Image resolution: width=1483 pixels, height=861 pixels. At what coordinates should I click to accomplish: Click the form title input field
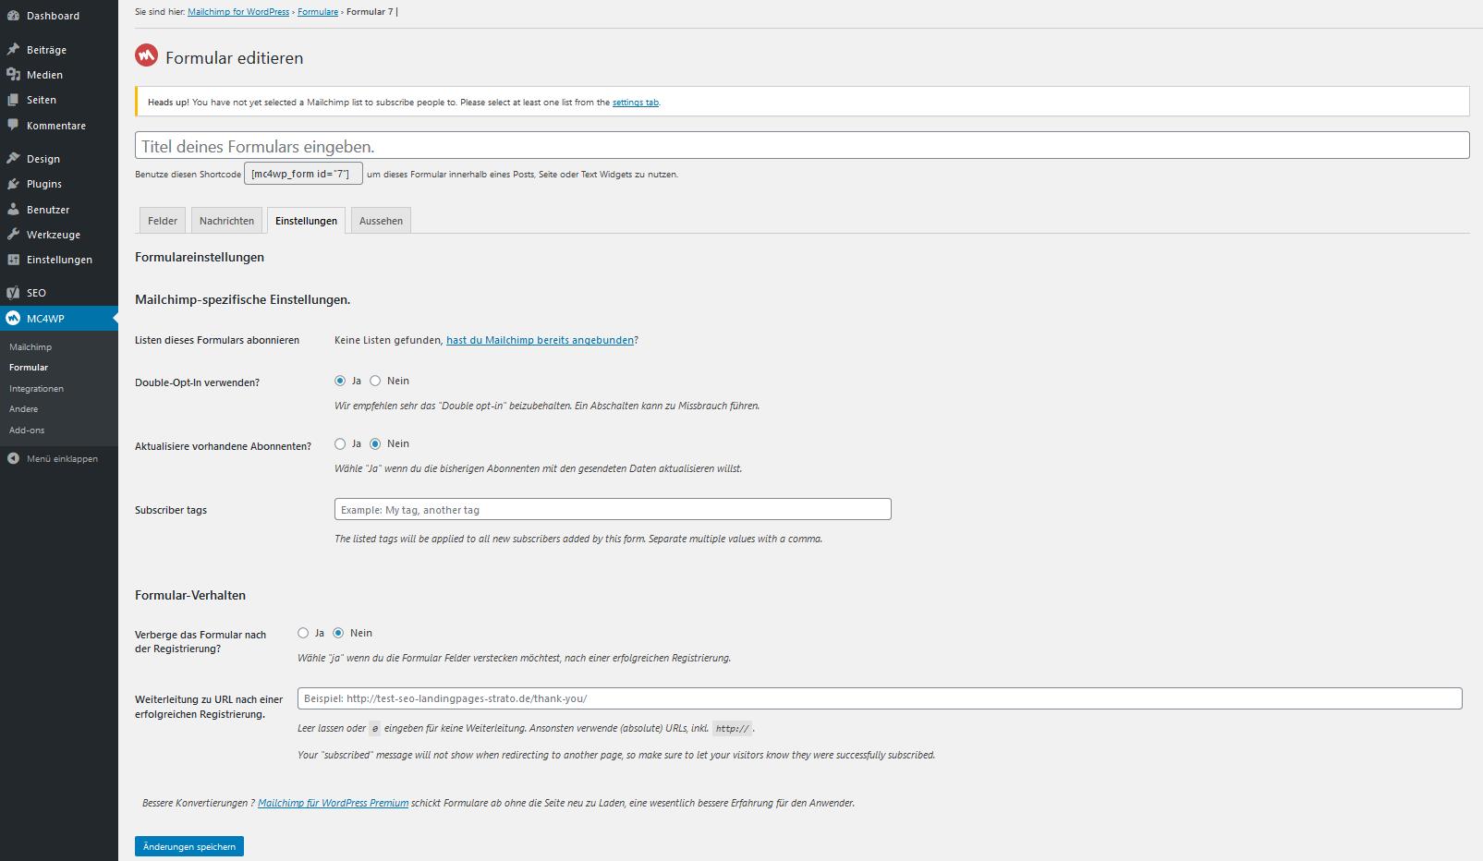tap(802, 146)
